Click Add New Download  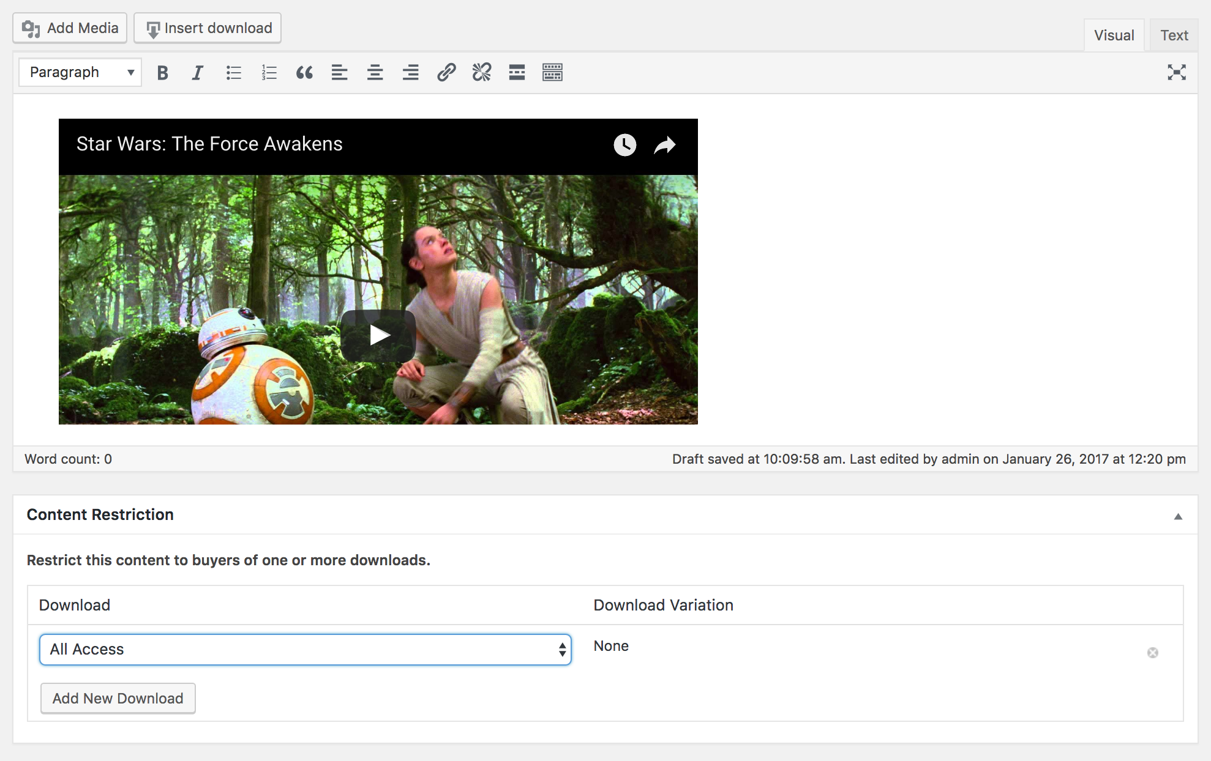tap(118, 698)
